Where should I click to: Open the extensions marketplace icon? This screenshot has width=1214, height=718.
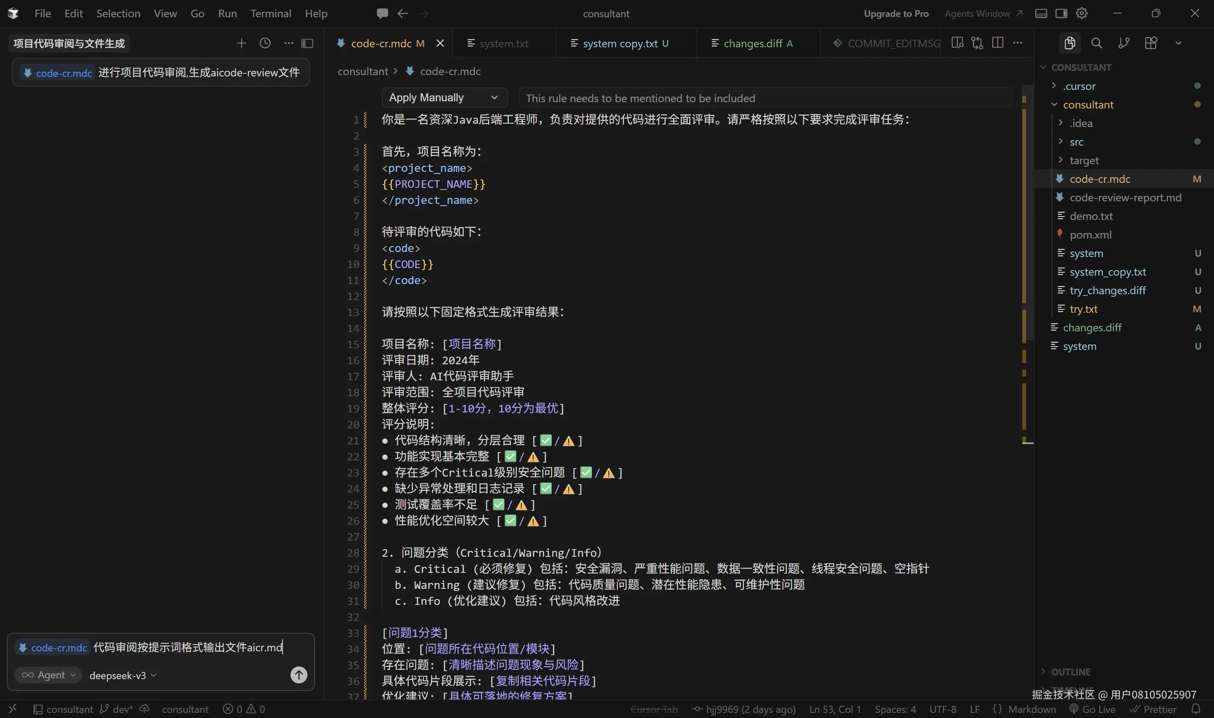point(1151,43)
